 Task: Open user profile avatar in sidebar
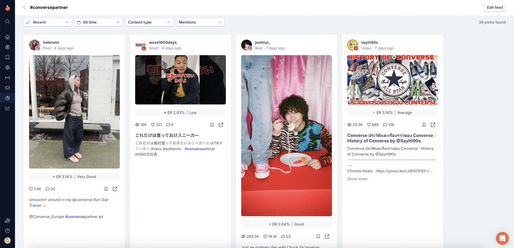click(x=8, y=240)
